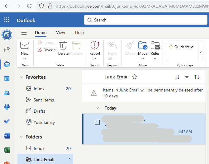Open the People app in sidebar
The image size is (209, 164).
[7, 93]
